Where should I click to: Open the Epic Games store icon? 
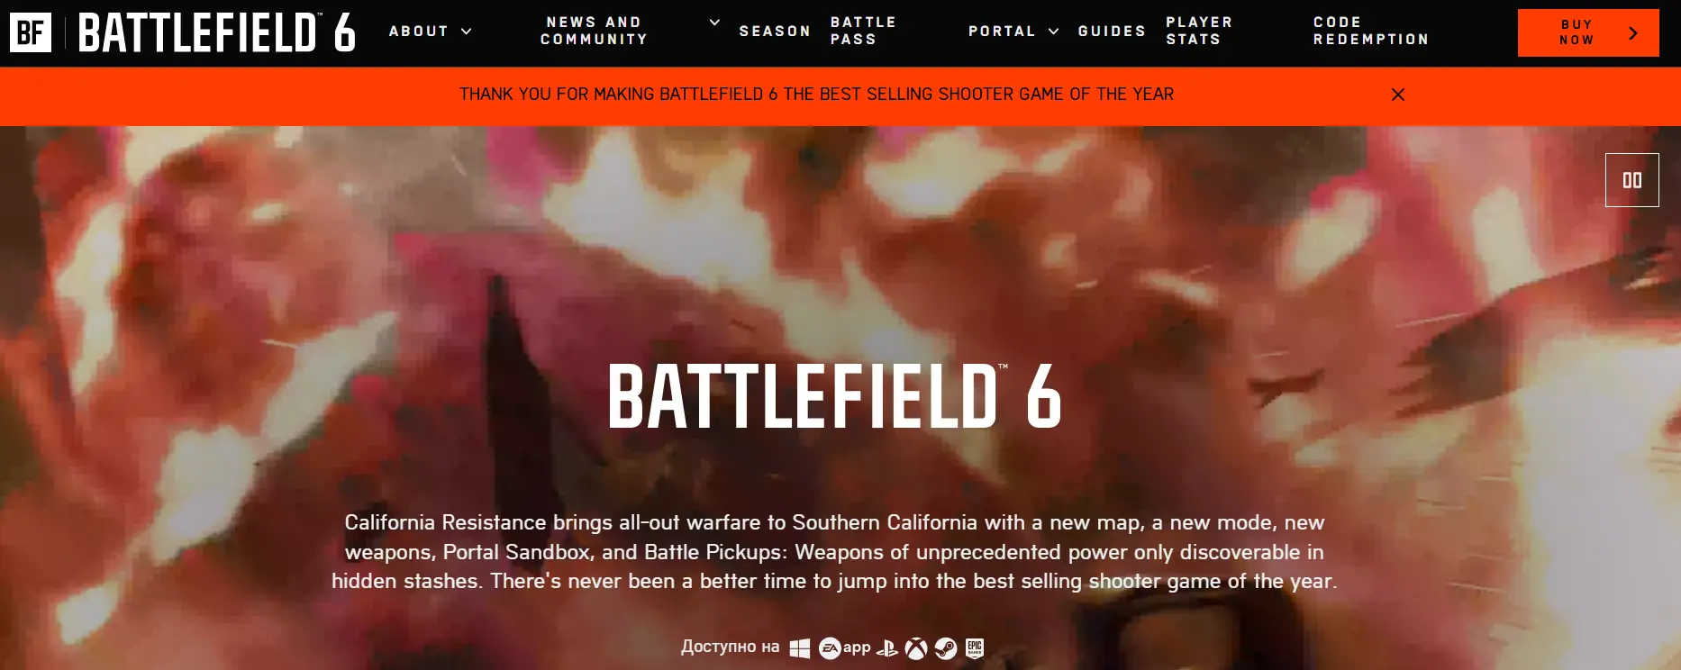975,648
